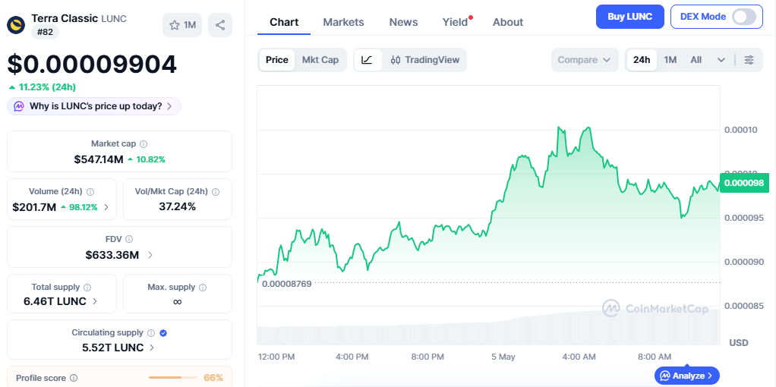Click the 5 May date axis label

click(x=503, y=357)
